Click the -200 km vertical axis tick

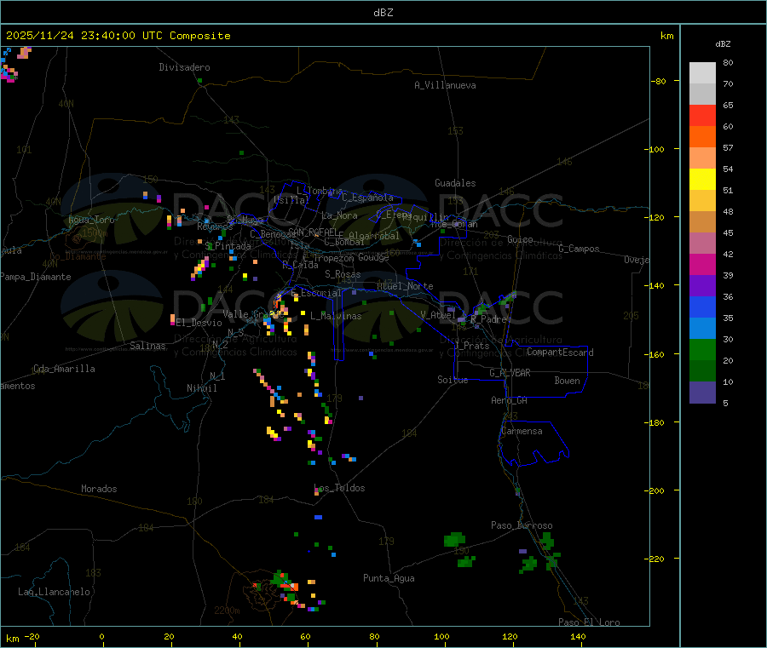click(x=656, y=490)
